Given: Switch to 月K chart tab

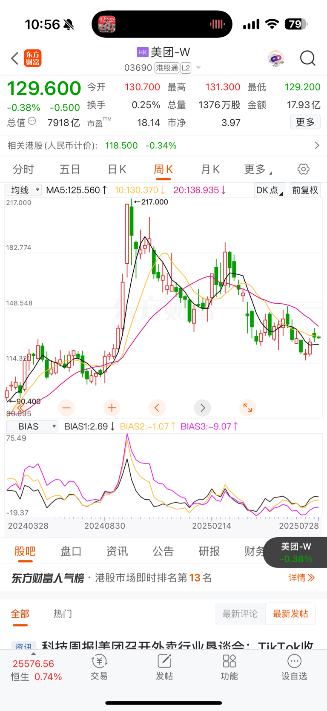Looking at the screenshot, I should click(x=210, y=170).
